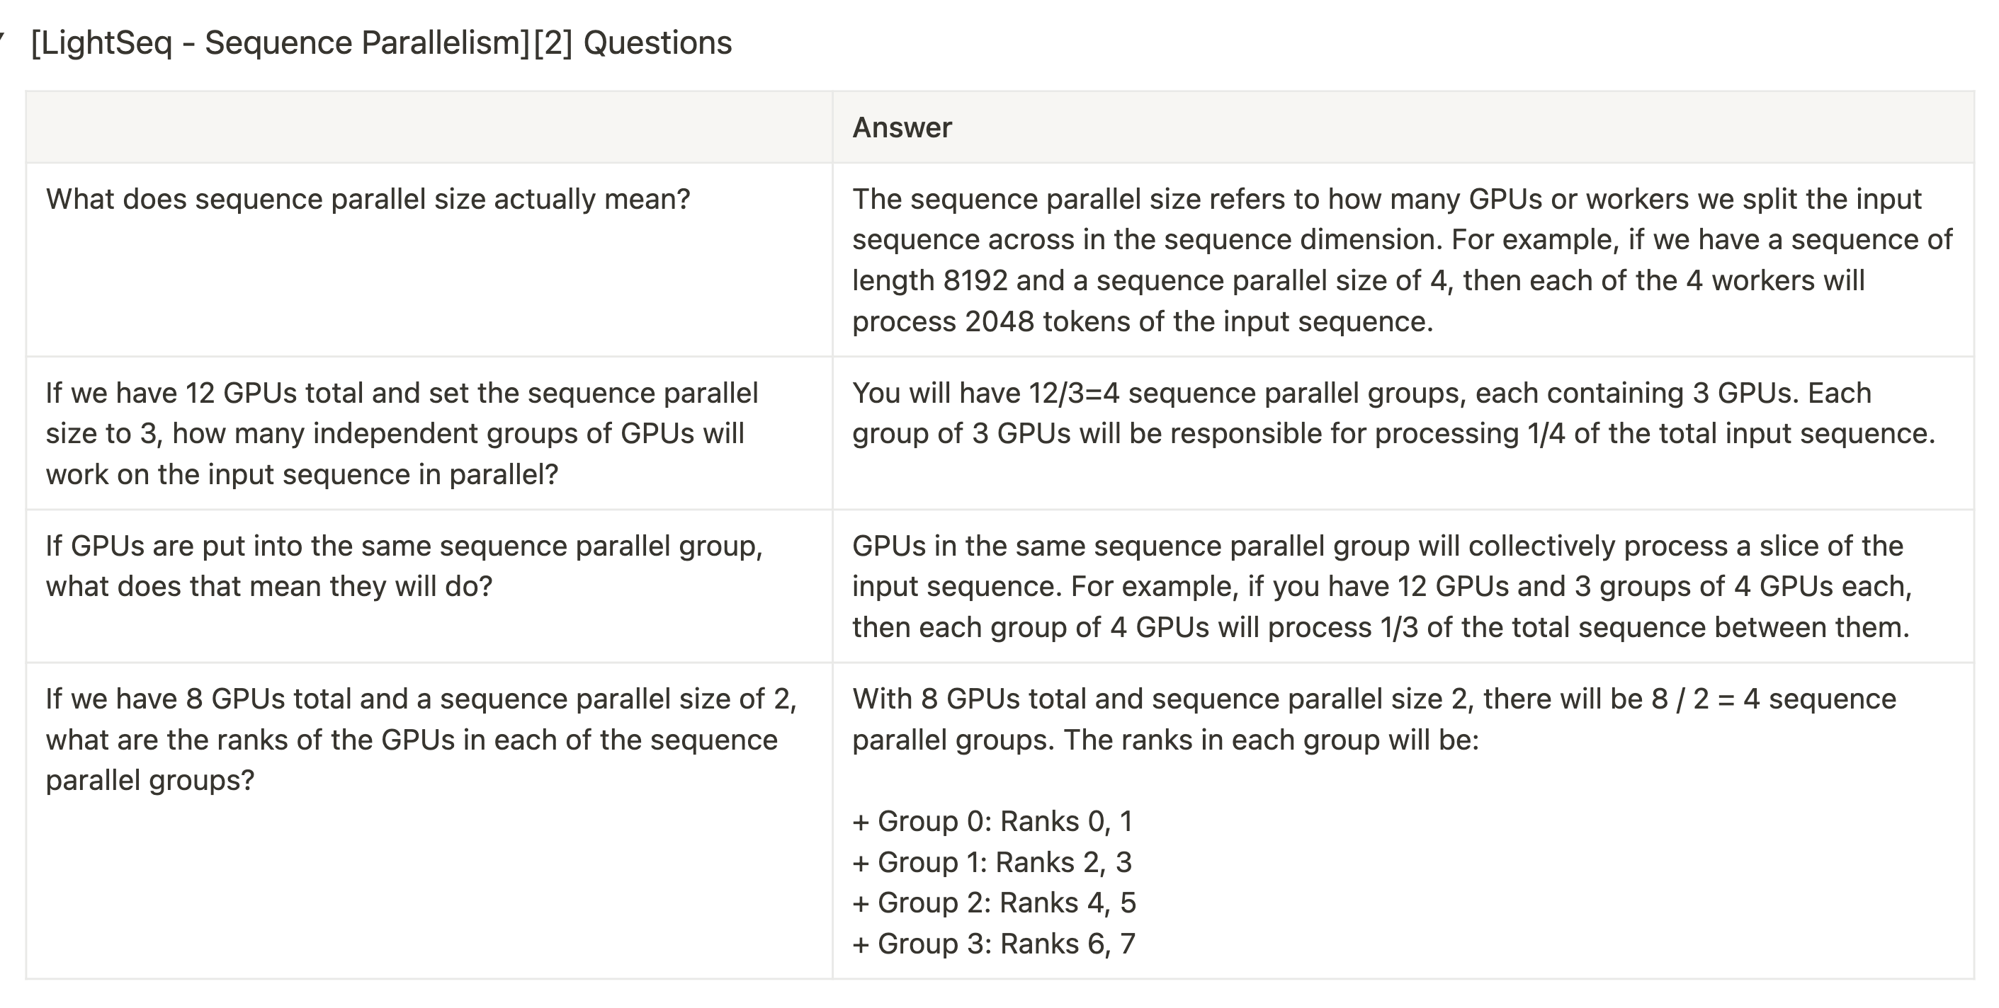
Task: Click the answer starting 'You will have 12/3=4'
Action: (x=1403, y=433)
